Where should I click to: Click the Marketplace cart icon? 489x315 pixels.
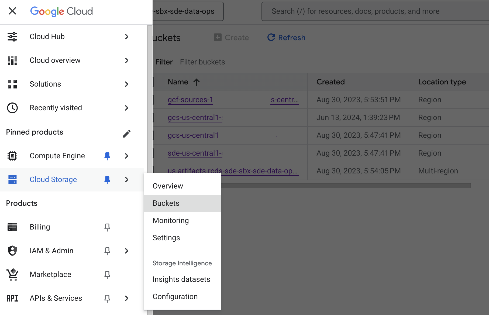[x=12, y=275]
